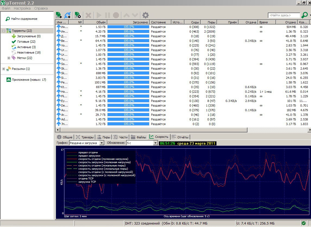The image size is (311, 227).
Task: Click the Приложения (новых: 17) apps icon
Action: 8,80
